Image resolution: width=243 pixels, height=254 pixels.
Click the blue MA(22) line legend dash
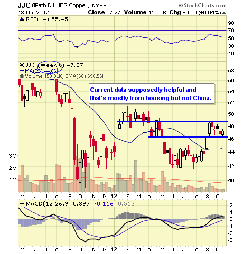22,71
